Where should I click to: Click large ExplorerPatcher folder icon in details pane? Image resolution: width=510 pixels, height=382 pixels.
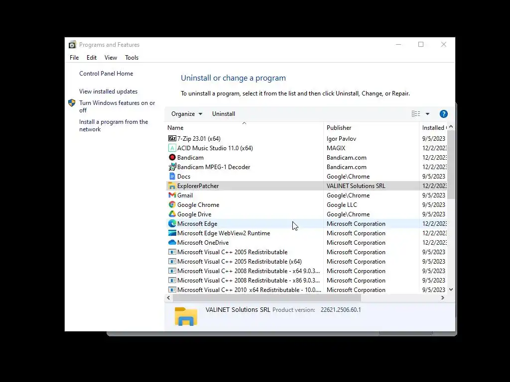pyautogui.click(x=186, y=316)
